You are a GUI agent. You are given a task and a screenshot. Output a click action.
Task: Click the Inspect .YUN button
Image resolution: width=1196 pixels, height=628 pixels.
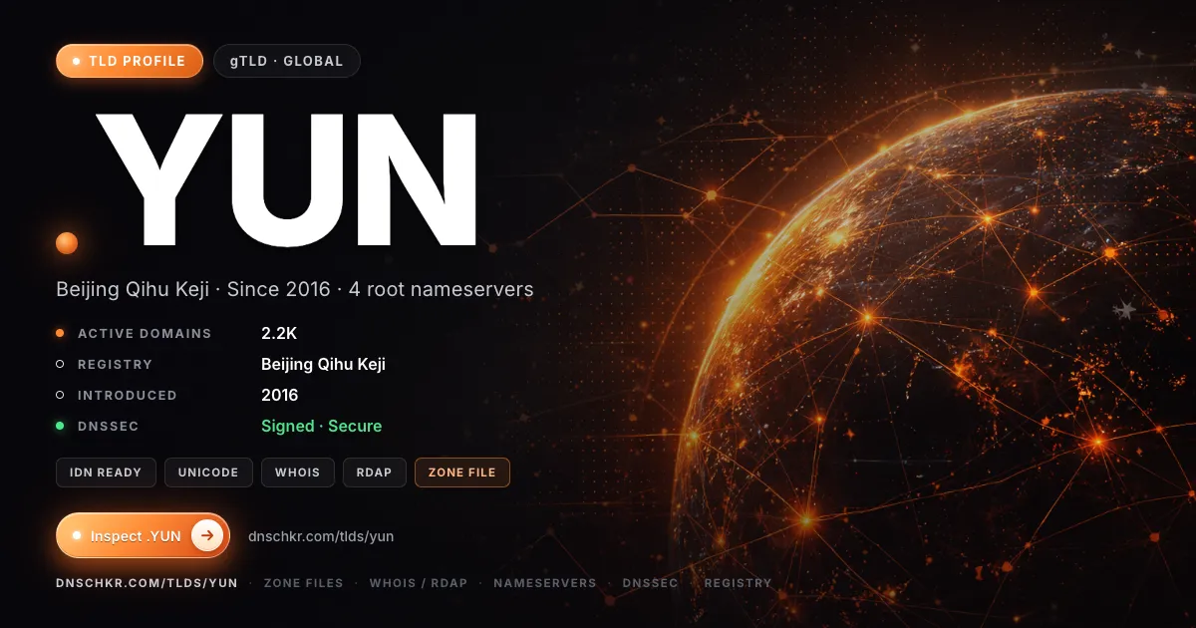point(143,535)
